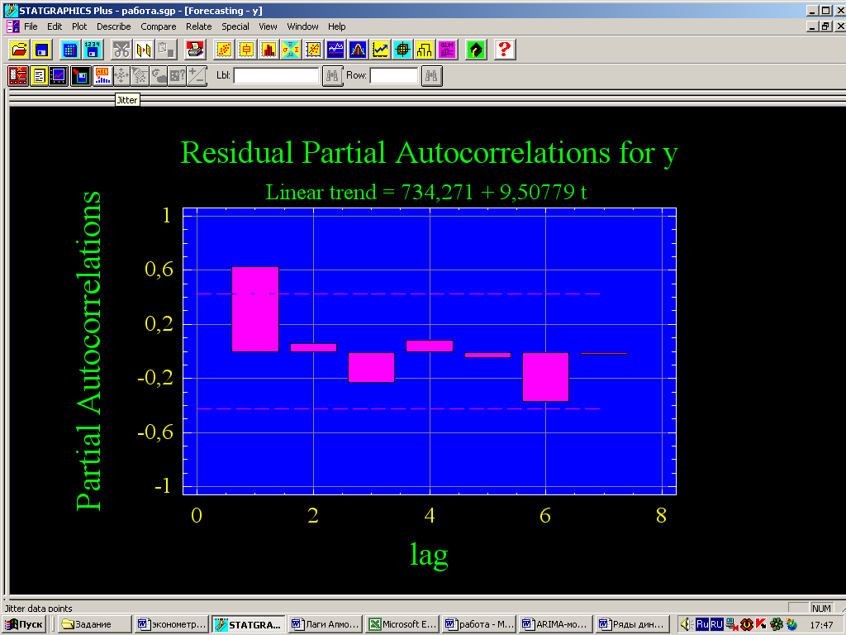The image size is (846, 635).
Task: Open help with the red question mark
Action: pos(505,50)
